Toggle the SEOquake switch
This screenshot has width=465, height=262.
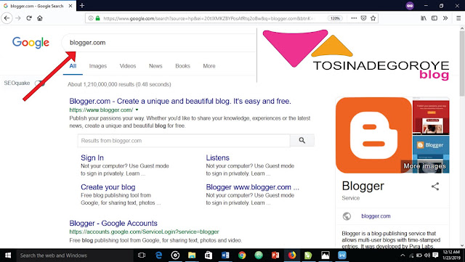click(x=39, y=83)
